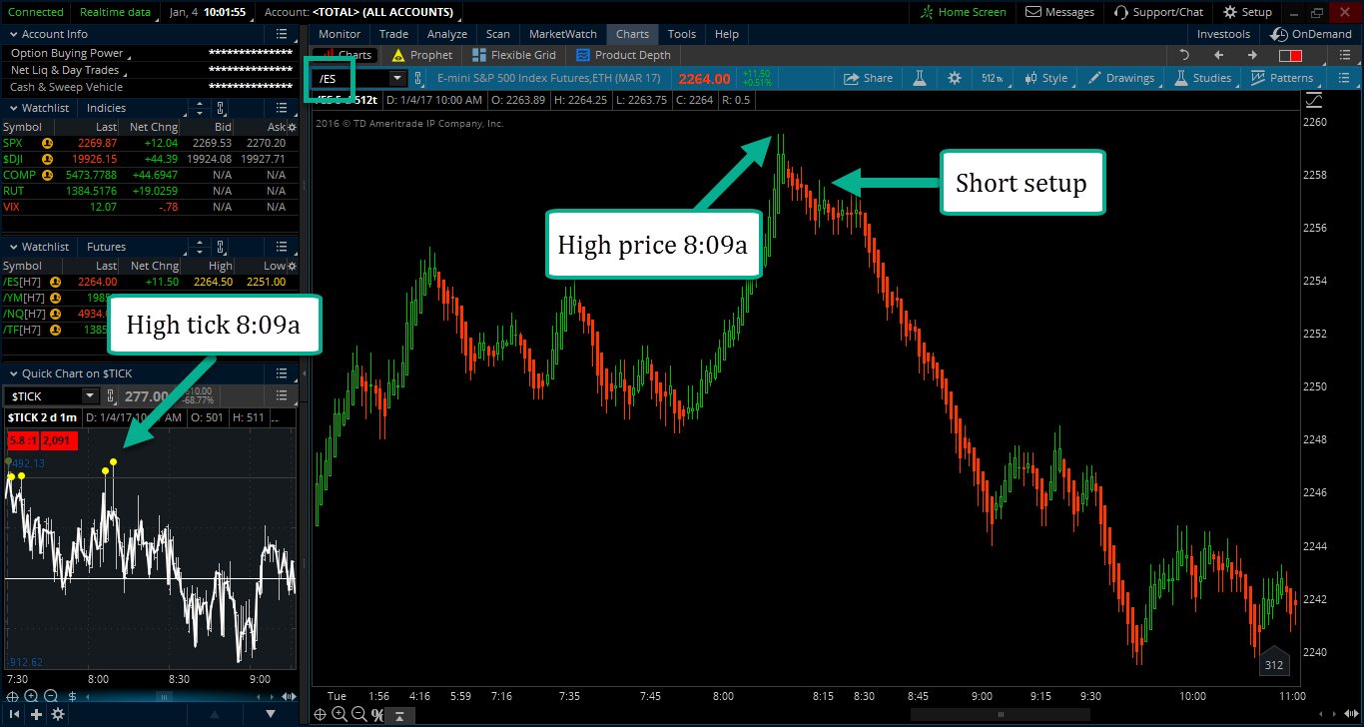Click dollar sign icon under $TICK chart
This screenshot has width=1364, height=727.
pyautogui.click(x=72, y=696)
